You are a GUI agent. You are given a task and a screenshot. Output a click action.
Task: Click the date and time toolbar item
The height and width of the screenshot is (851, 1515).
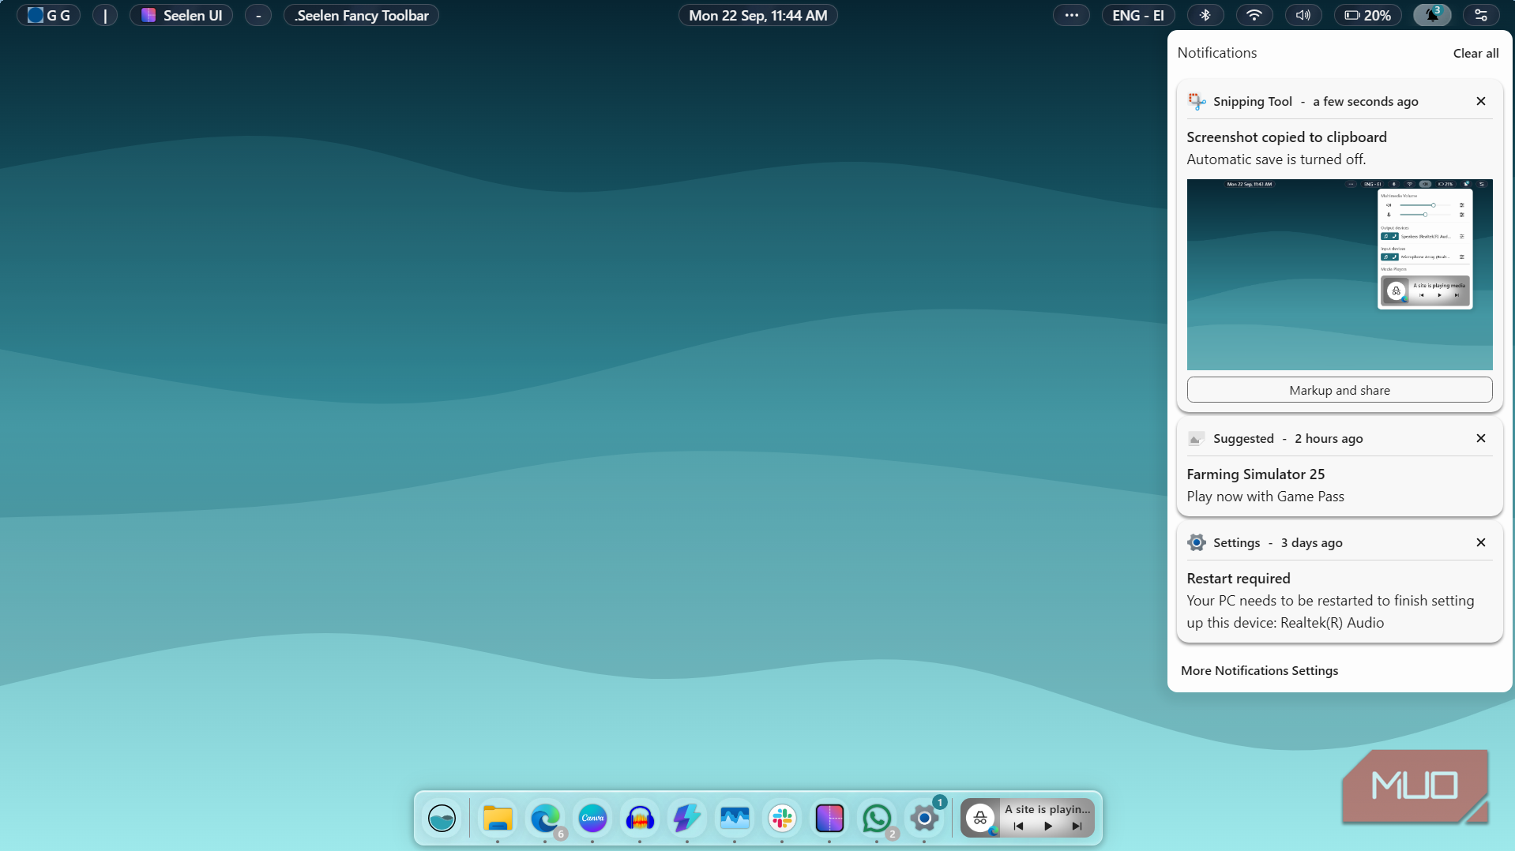pos(757,15)
